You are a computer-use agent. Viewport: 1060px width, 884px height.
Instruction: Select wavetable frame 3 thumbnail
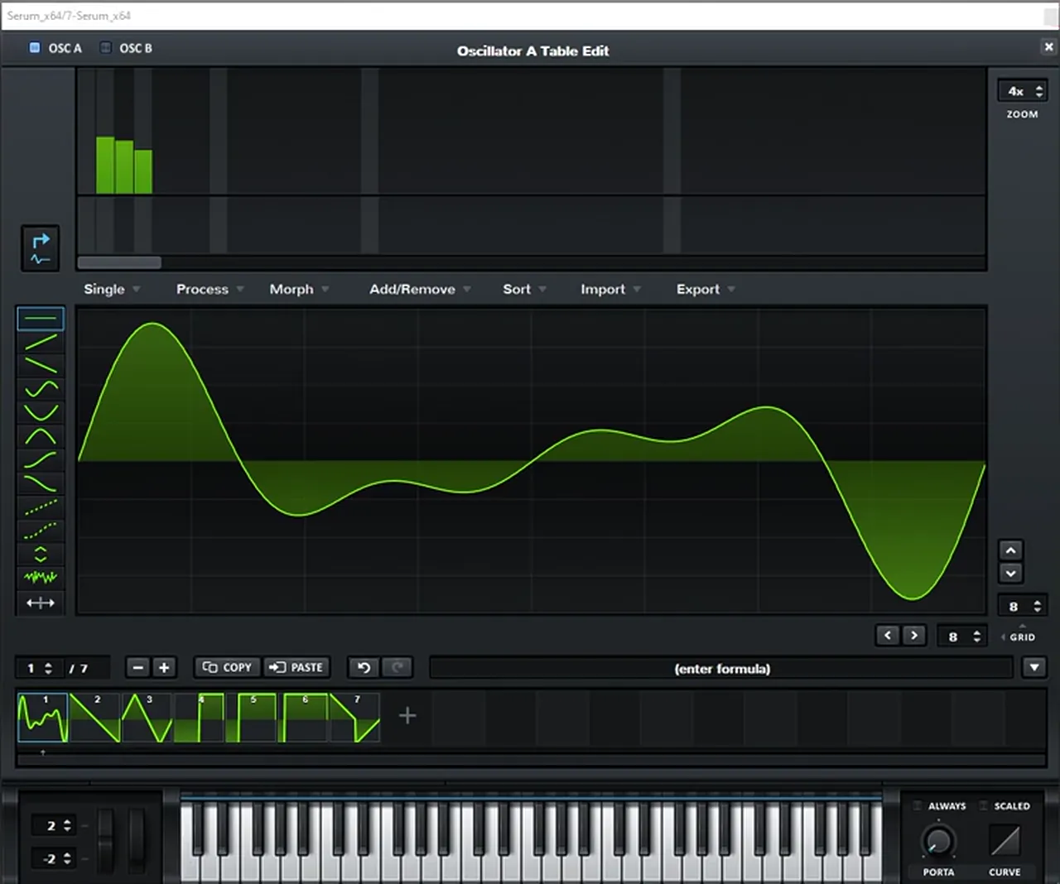[x=147, y=718]
